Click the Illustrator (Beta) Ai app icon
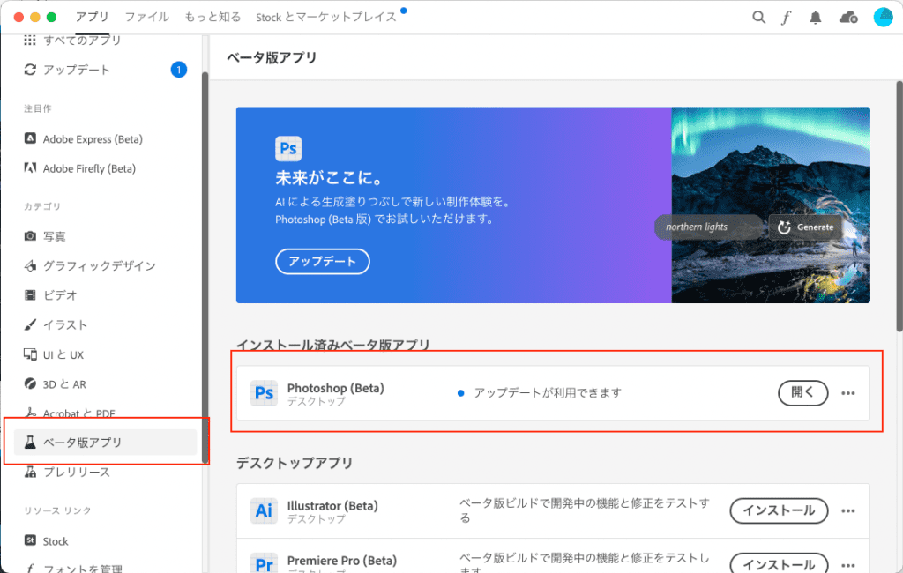Image resolution: width=903 pixels, height=573 pixels. tap(264, 510)
